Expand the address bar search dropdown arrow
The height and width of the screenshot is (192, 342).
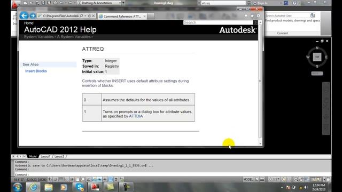(x=85, y=15)
